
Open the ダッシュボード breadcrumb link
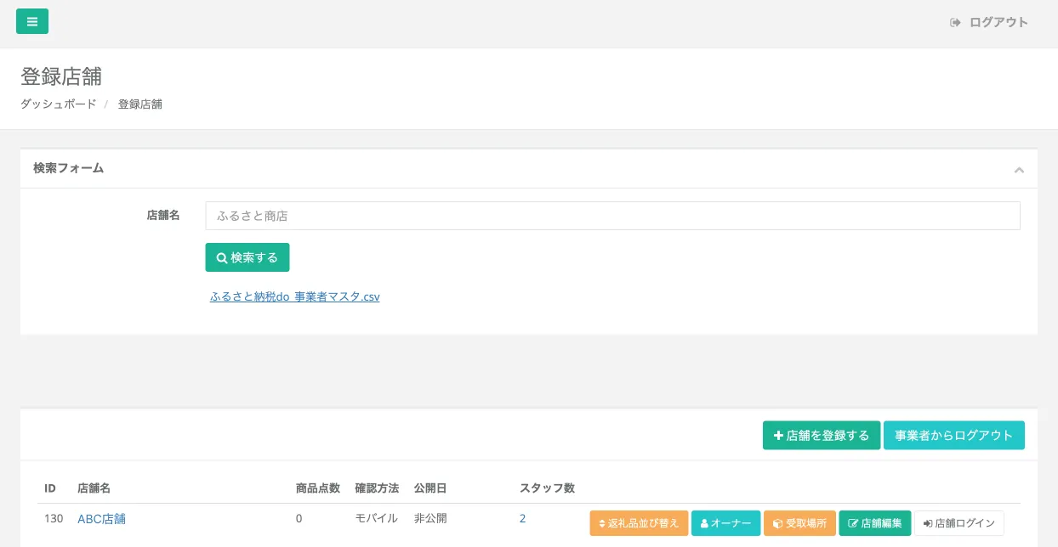tap(59, 104)
